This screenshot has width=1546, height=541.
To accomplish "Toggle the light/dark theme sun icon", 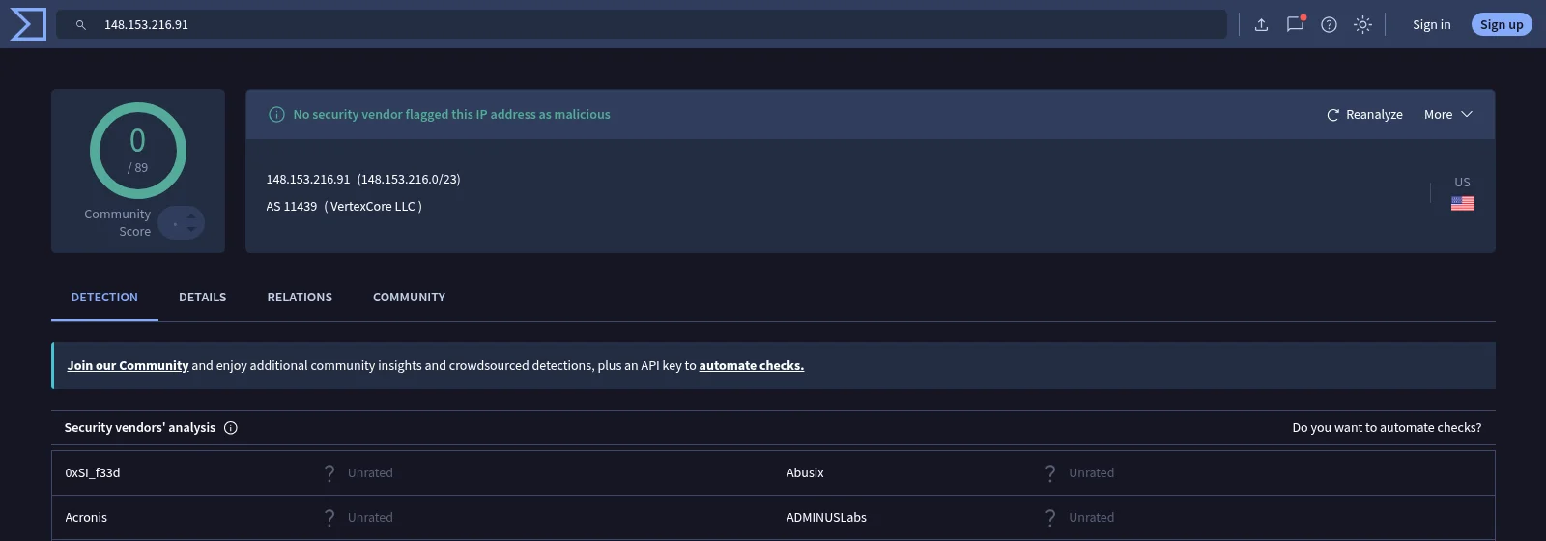I will pos(1362,25).
